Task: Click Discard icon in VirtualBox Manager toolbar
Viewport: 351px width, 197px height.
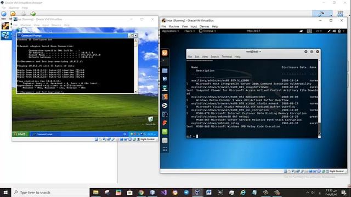Action: 24,14
